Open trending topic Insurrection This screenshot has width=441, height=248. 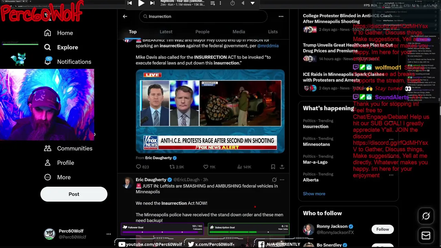click(x=316, y=126)
